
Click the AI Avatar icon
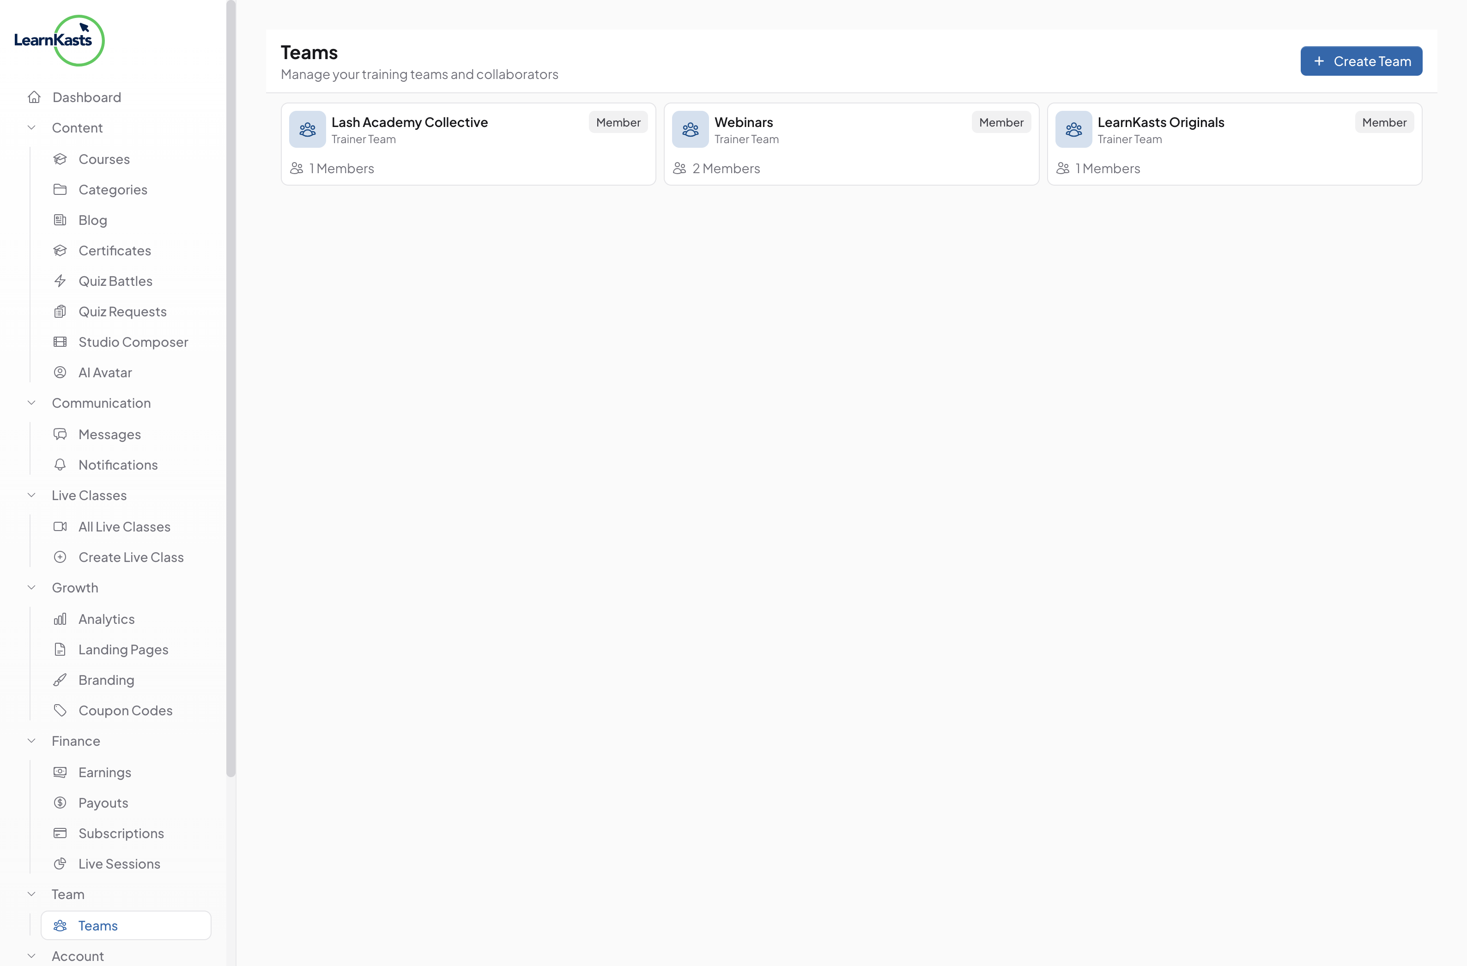point(60,372)
